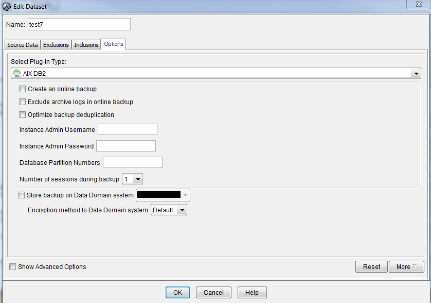Click OK to save the dataset

[x=177, y=292]
